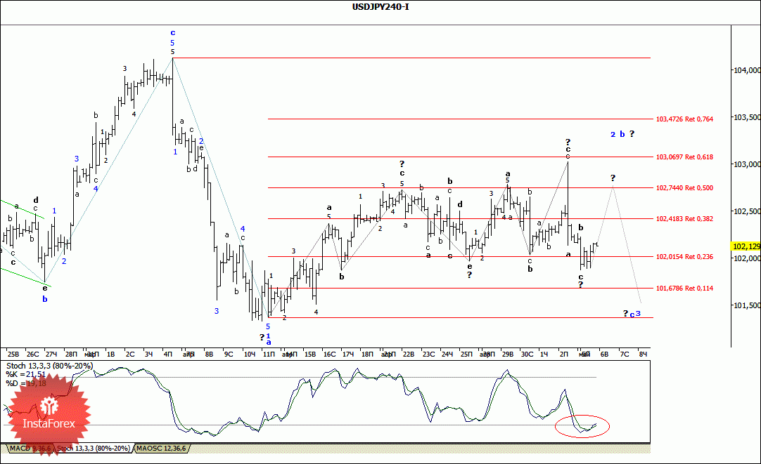Image resolution: width=761 pixels, height=464 pixels.
Task: Select the '102,0154 Ret 0,236' level label
Action: point(684,257)
